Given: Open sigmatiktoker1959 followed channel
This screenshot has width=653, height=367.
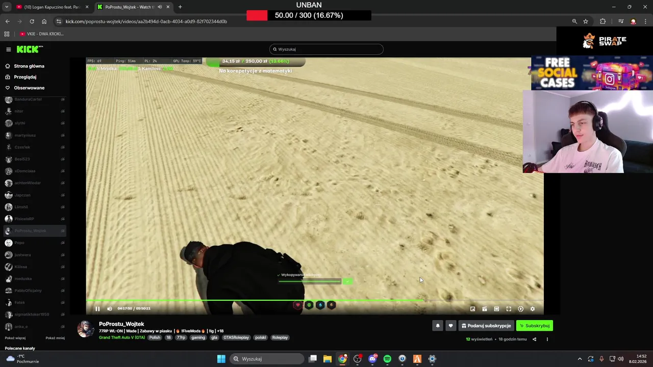Looking at the screenshot, I should (35, 314).
